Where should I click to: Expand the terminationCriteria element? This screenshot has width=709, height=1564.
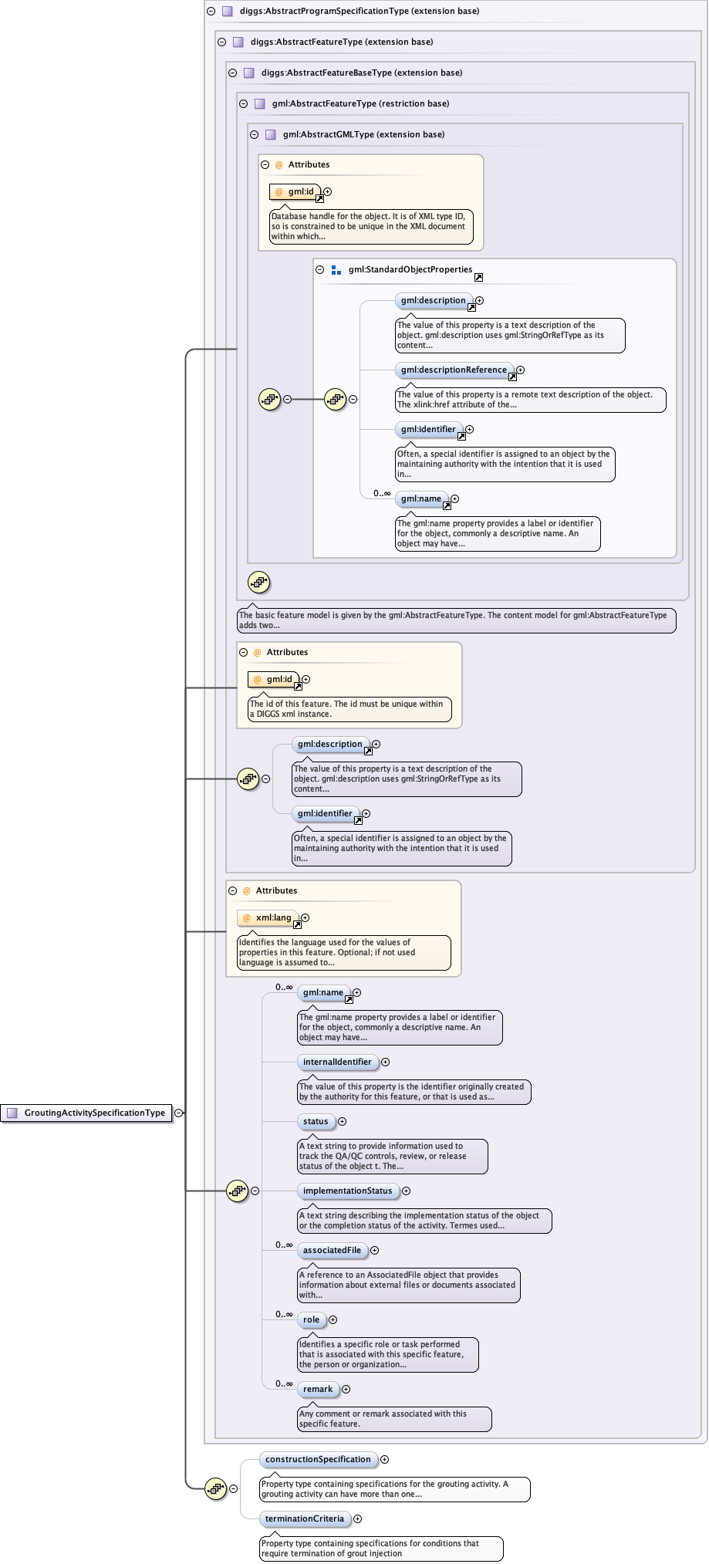[357, 1518]
